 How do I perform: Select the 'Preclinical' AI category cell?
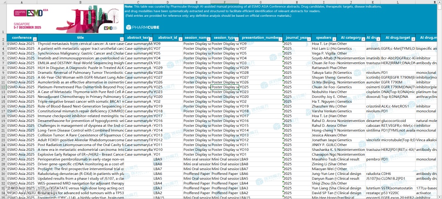[351, 198]
